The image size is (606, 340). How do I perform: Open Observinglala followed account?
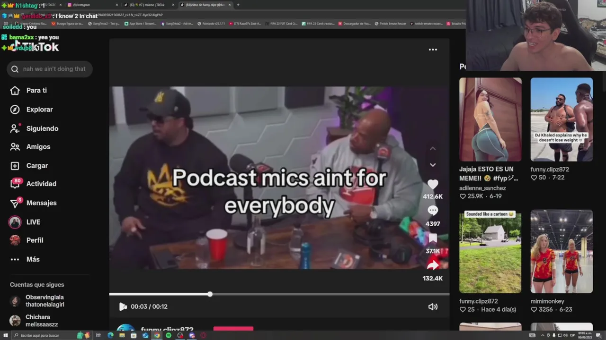point(37,301)
